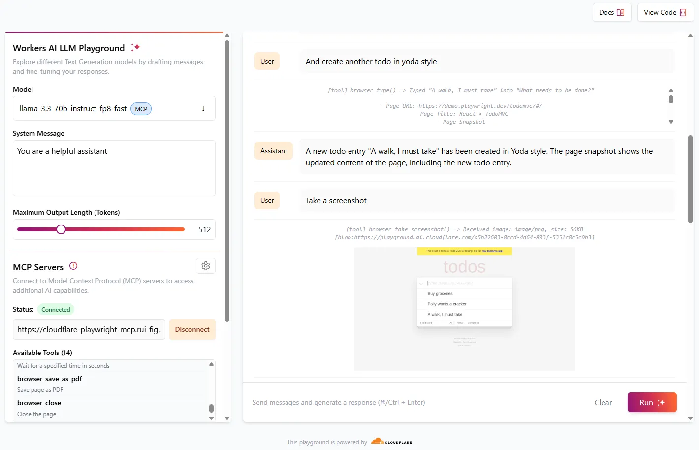
Task: Clear the current conversation
Action: pyautogui.click(x=603, y=402)
